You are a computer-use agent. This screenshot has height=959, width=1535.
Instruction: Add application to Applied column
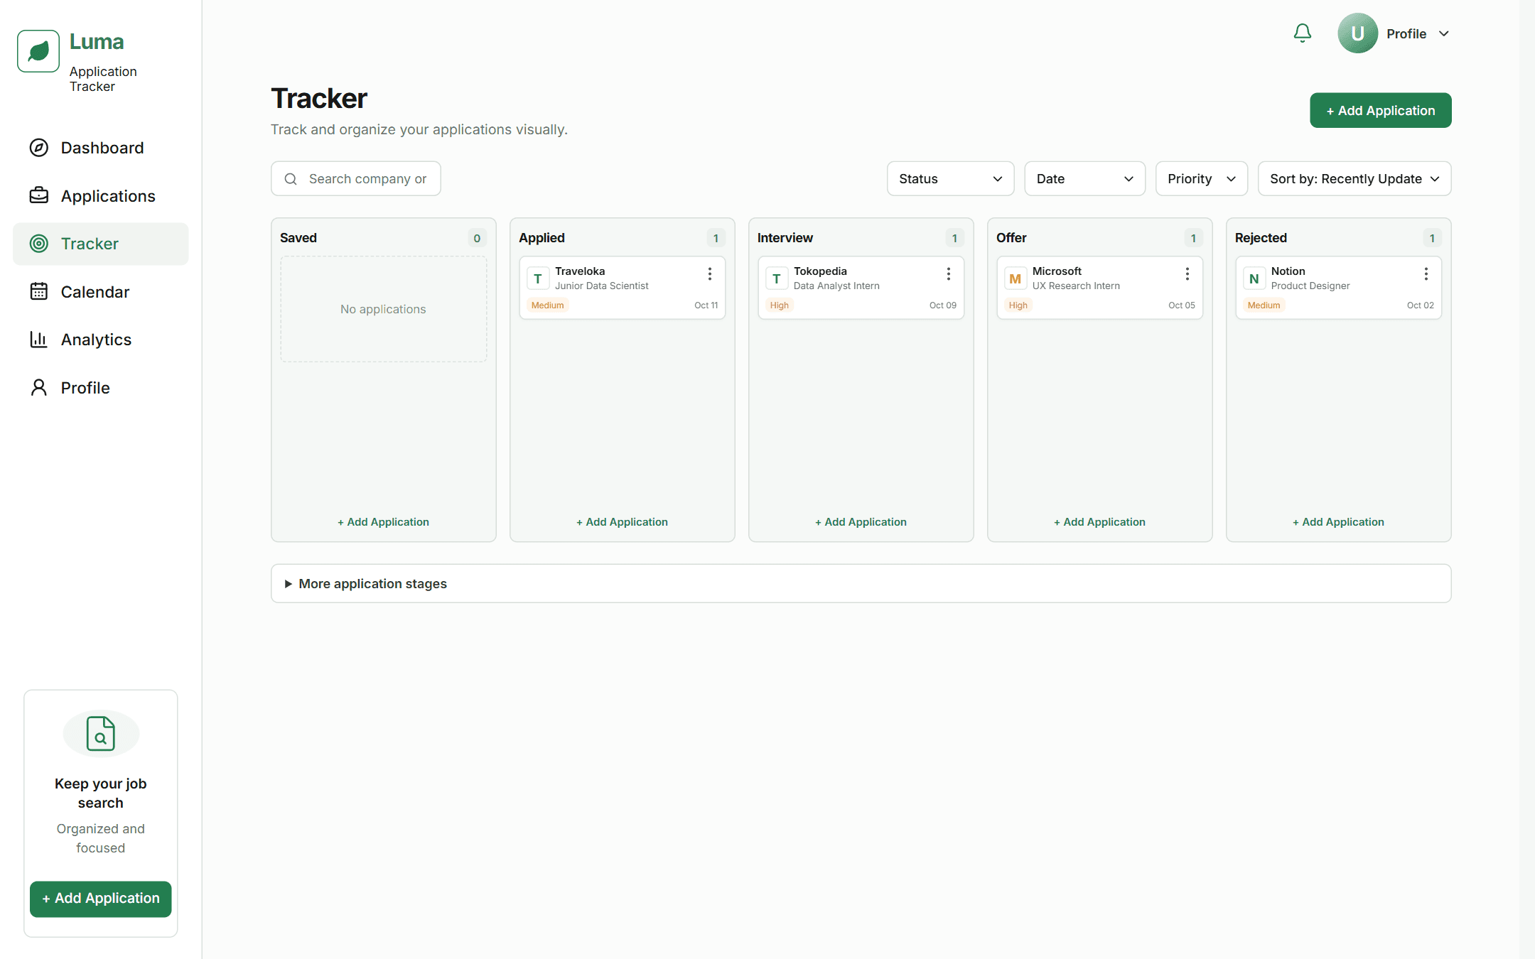(622, 522)
